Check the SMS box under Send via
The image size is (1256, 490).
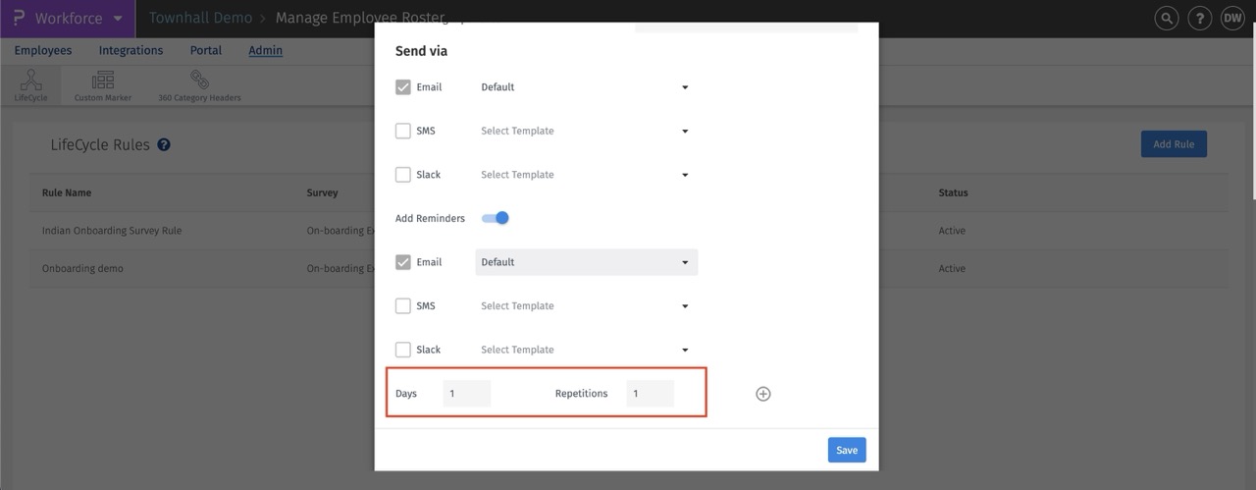403,131
